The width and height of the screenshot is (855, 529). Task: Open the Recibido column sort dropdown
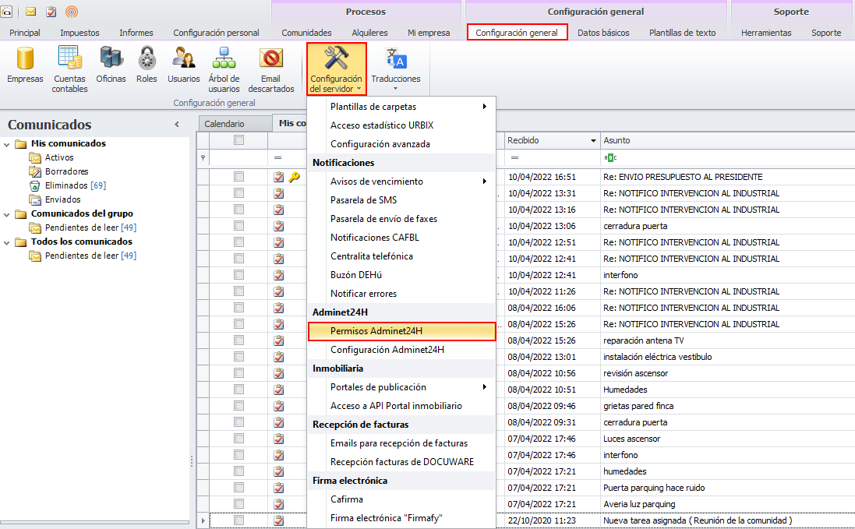pyautogui.click(x=593, y=141)
